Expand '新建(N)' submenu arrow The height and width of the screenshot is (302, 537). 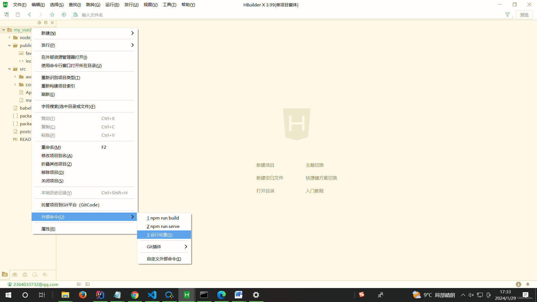point(132,33)
